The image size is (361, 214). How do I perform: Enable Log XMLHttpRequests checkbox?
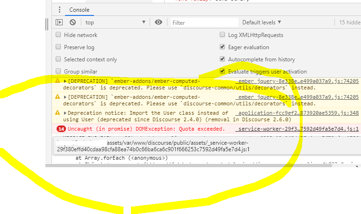(x=222, y=35)
